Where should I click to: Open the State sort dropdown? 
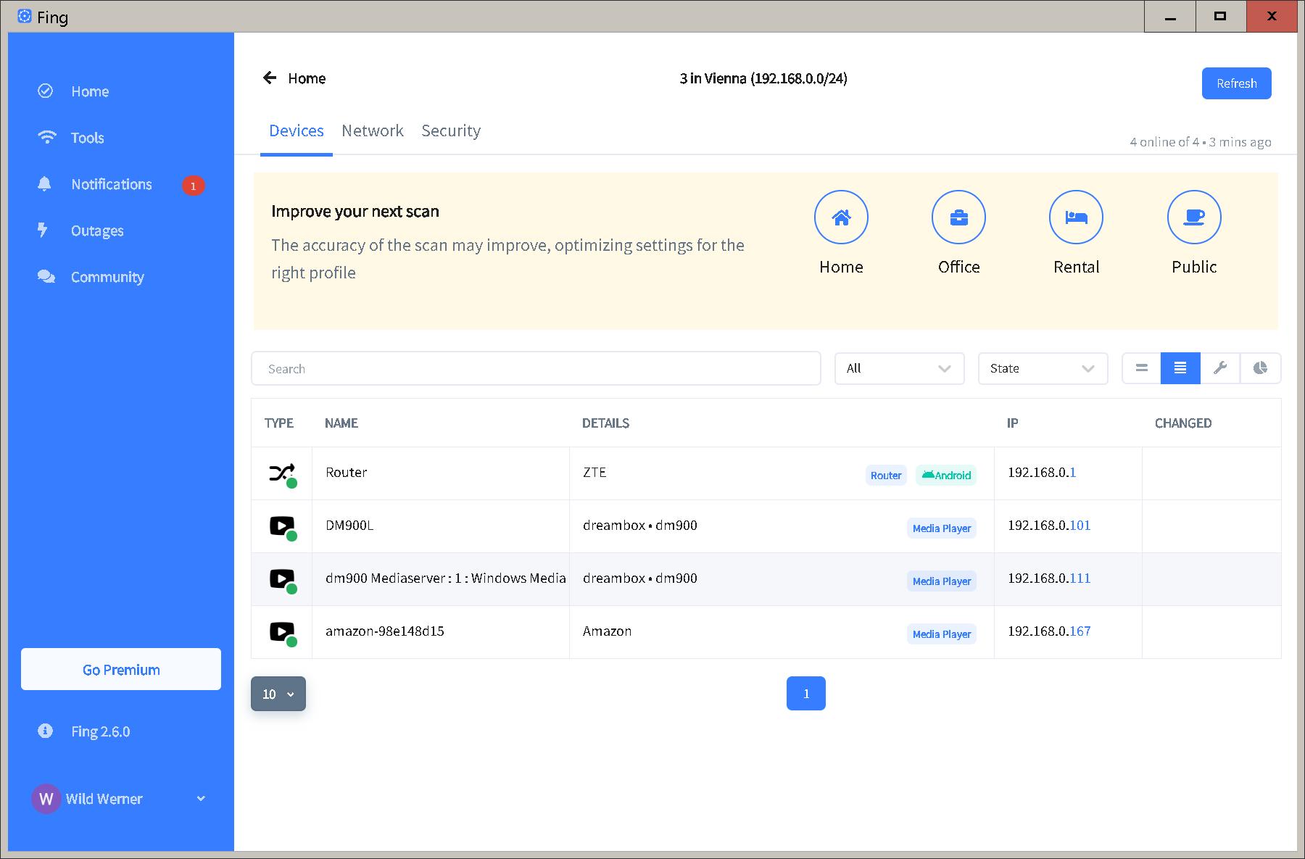pos(1043,368)
